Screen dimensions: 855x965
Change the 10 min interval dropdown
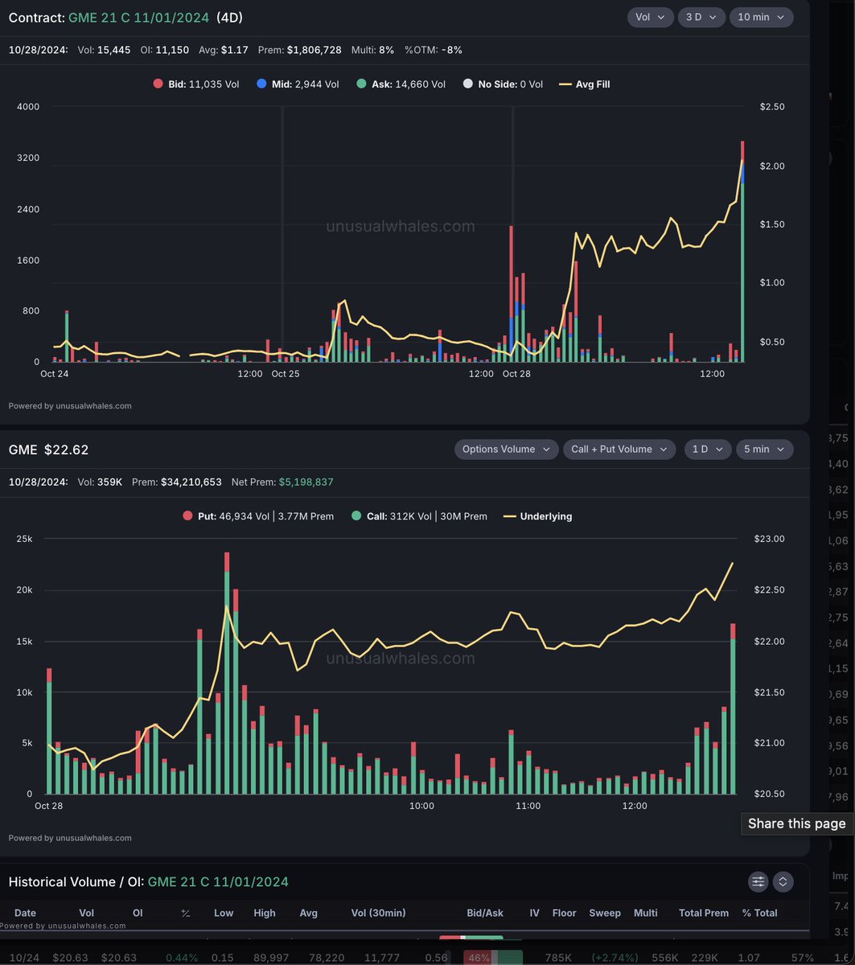[x=760, y=17]
